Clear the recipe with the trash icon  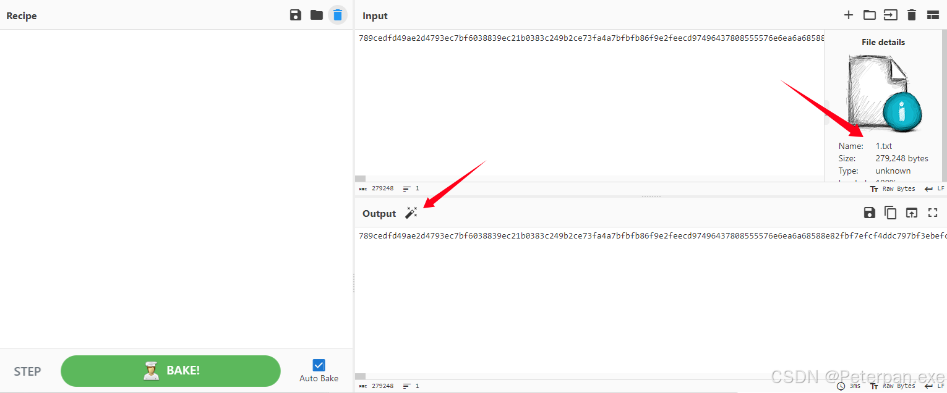(337, 15)
